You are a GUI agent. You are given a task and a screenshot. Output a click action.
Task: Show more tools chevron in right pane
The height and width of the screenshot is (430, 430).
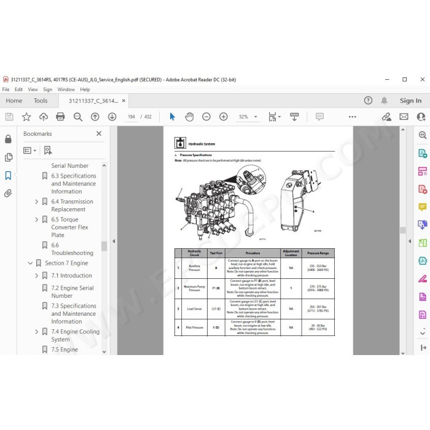pyautogui.click(x=423, y=333)
